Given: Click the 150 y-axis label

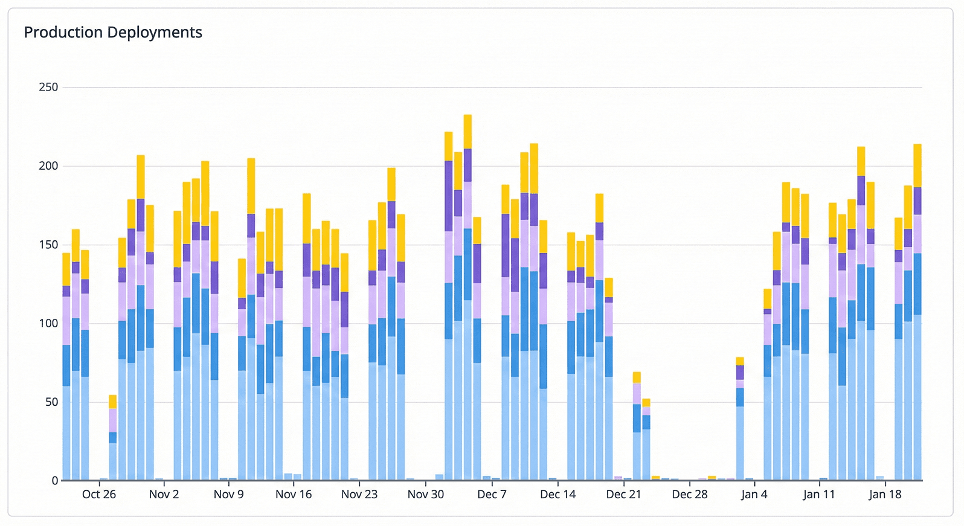Looking at the screenshot, I should click(48, 245).
